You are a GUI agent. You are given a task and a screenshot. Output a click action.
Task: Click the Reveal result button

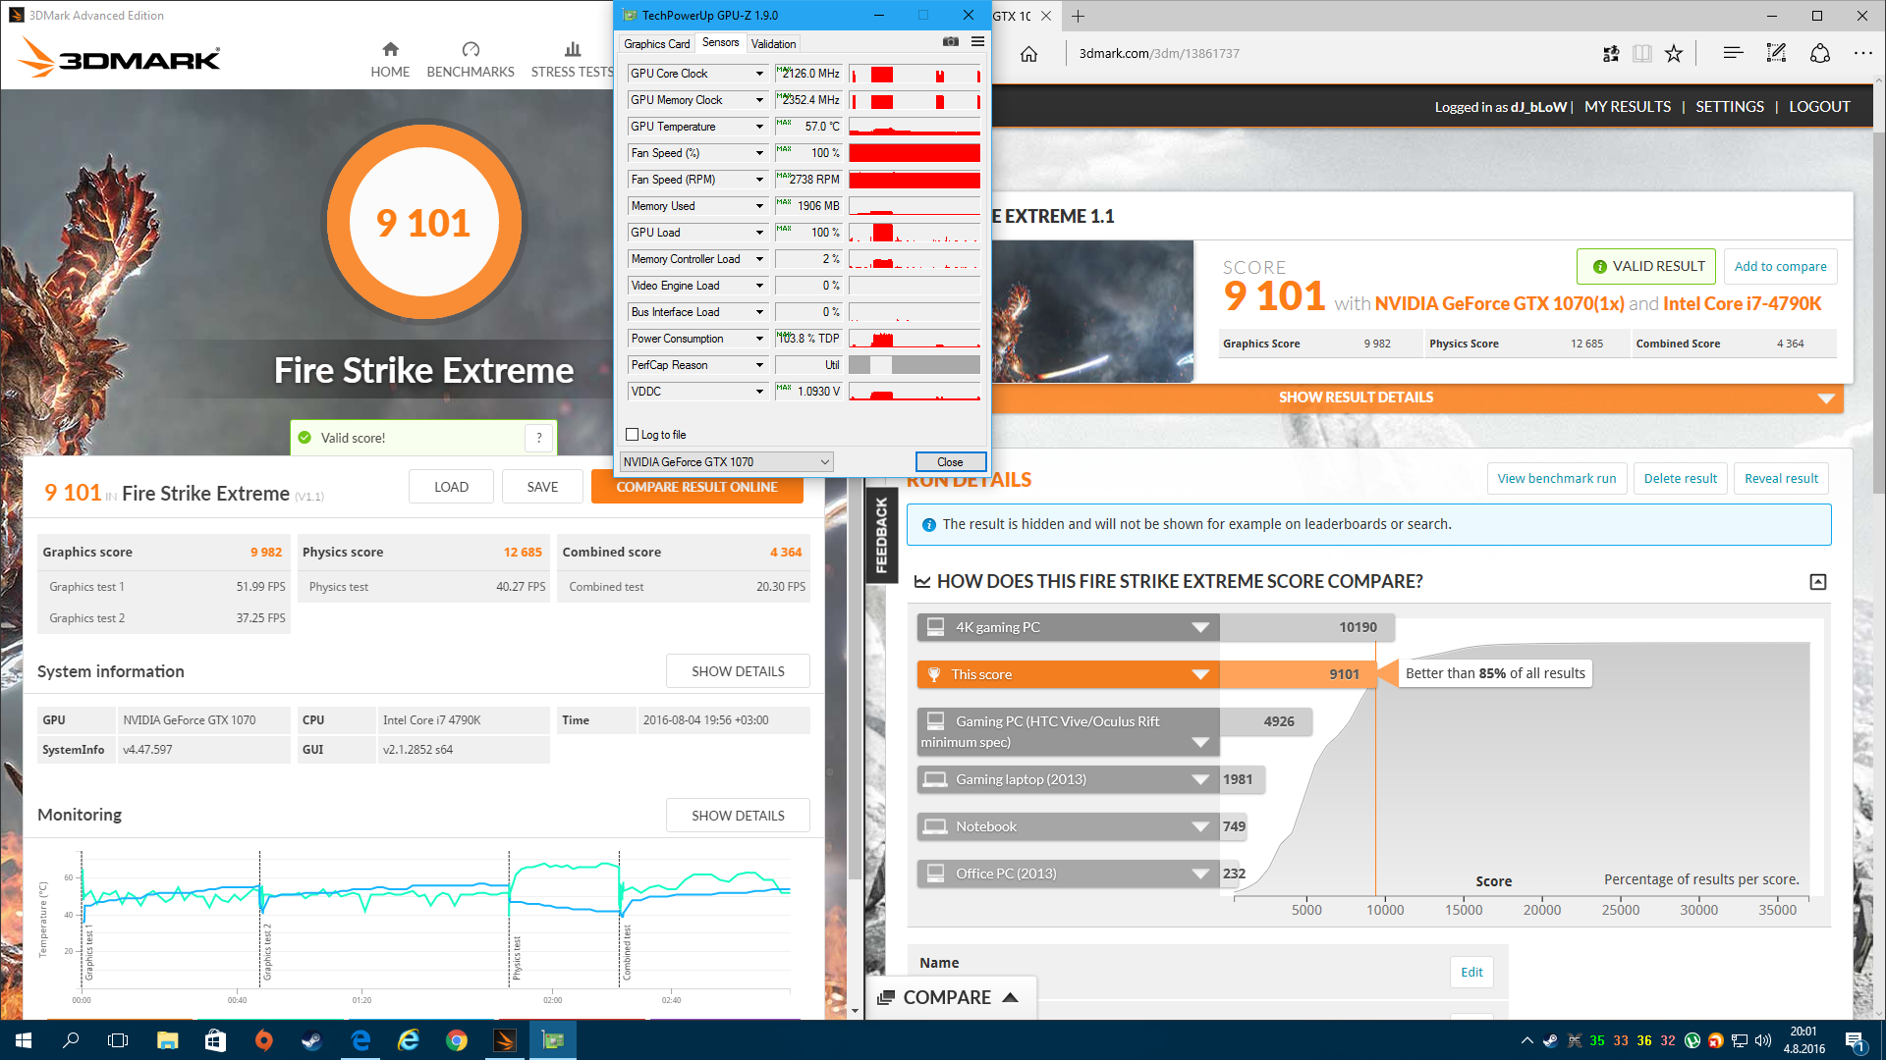tap(1781, 479)
